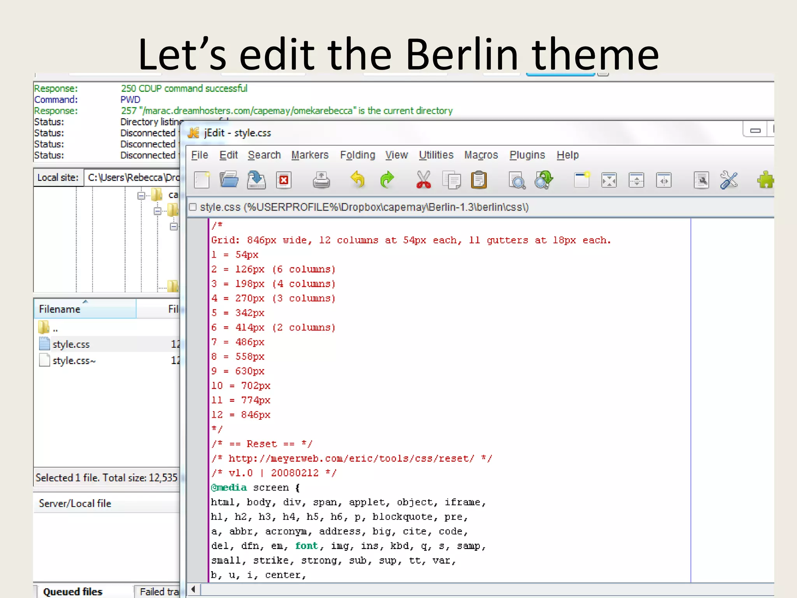The height and width of the screenshot is (598, 797).
Task: Print the file with the printer icon
Action: pyautogui.click(x=321, y=180)
